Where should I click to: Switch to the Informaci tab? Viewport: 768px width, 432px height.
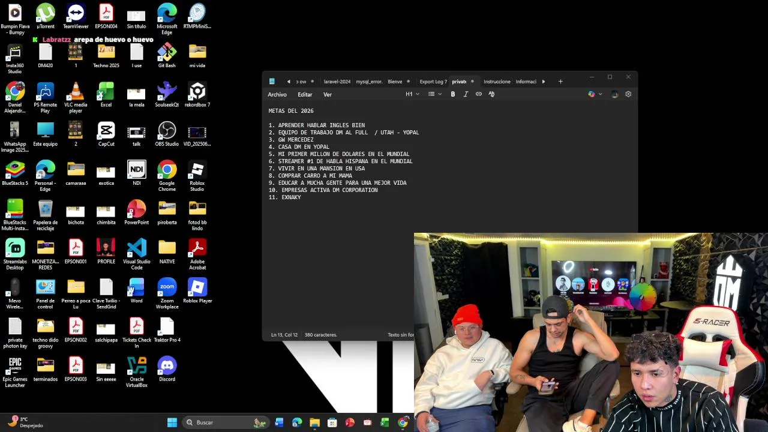pyautogui.click(x=526, y=82)
